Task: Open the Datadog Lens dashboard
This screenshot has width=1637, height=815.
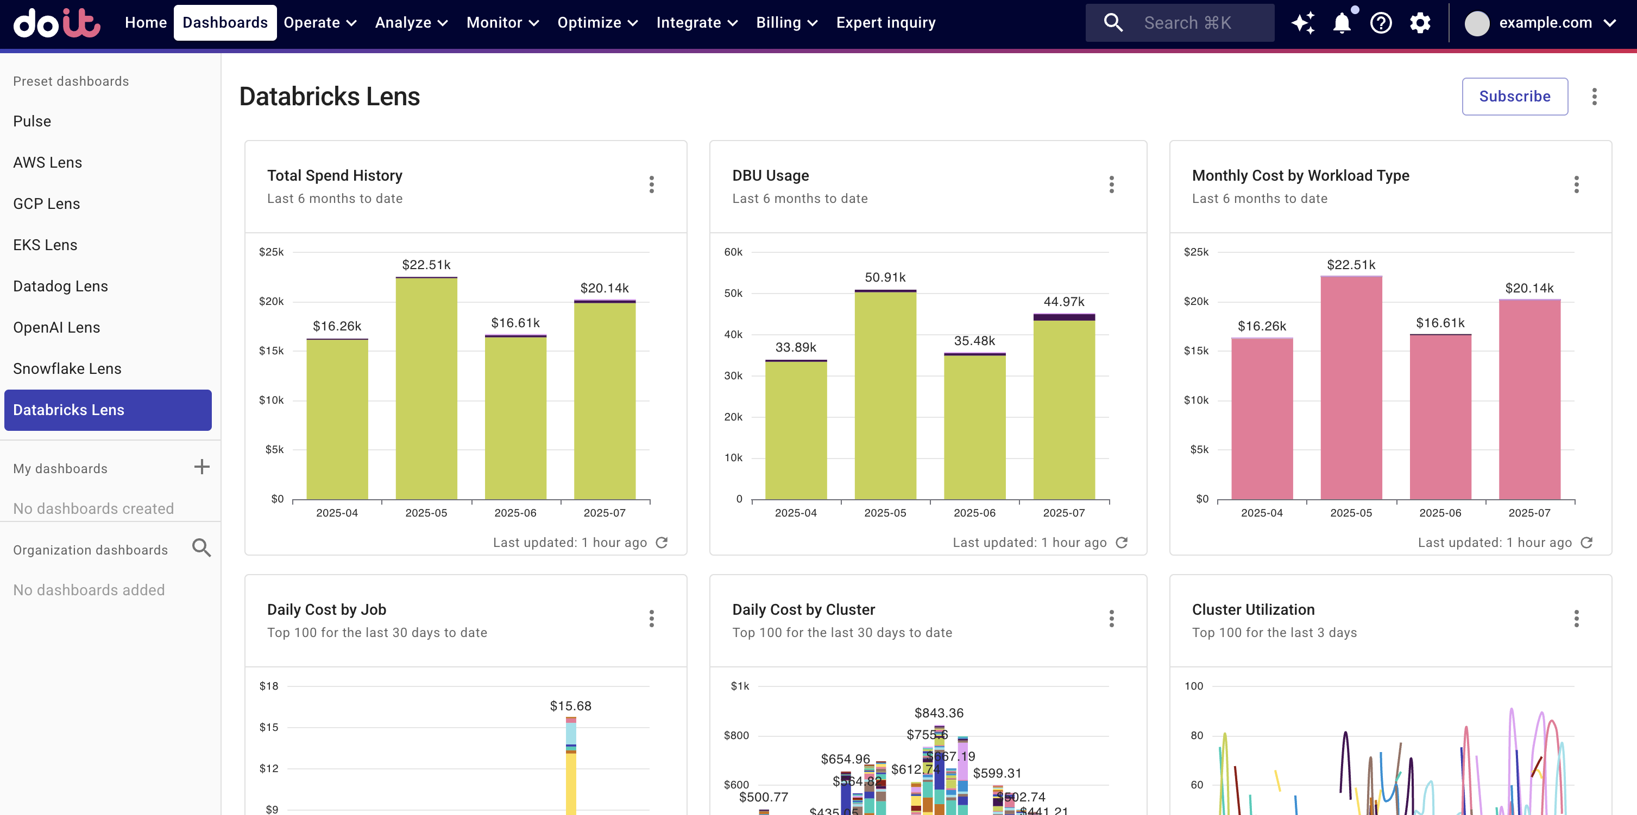Action: 108,286
